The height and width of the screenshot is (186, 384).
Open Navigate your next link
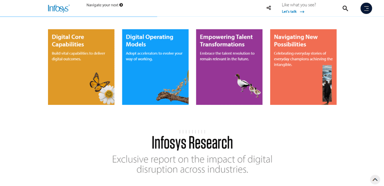pyautogui.click(x=102, y=5)
